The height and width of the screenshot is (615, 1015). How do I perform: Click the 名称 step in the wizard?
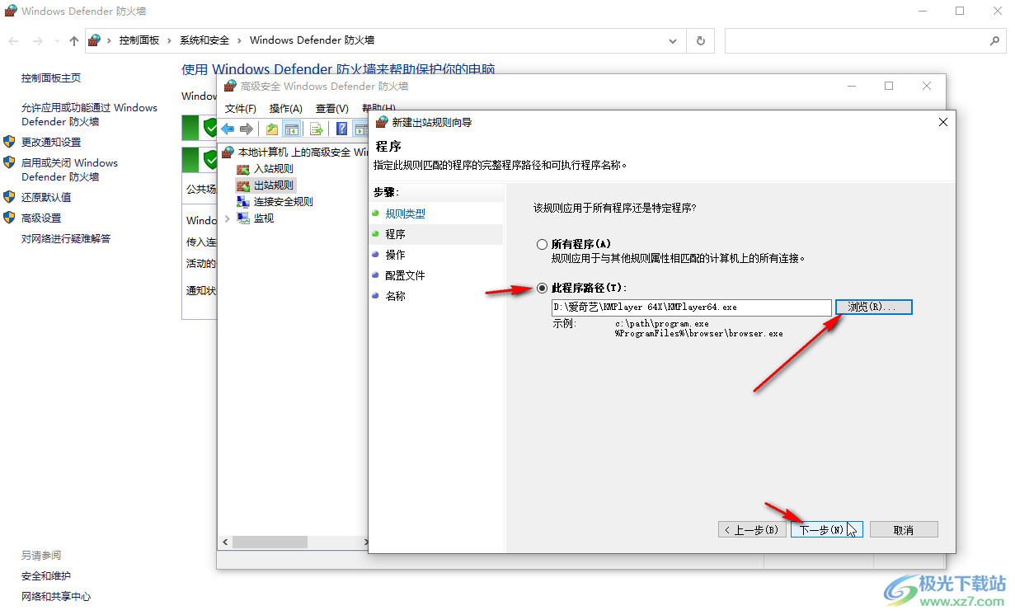click(x=396, y=296)
